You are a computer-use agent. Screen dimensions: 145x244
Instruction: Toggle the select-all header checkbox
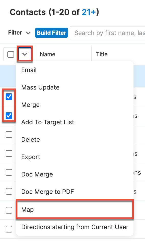point(11,54)
